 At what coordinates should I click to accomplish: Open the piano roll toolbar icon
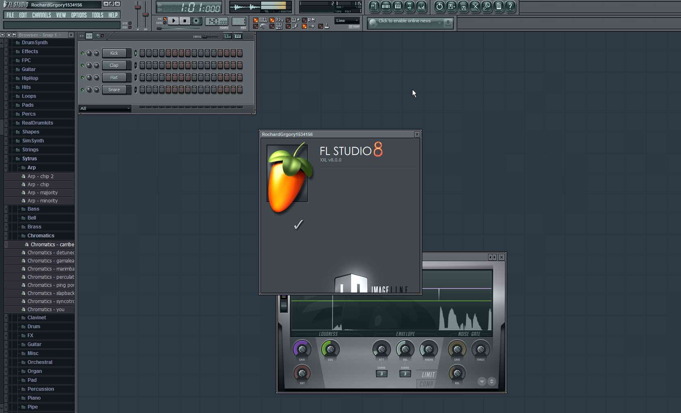click(398, 6)
